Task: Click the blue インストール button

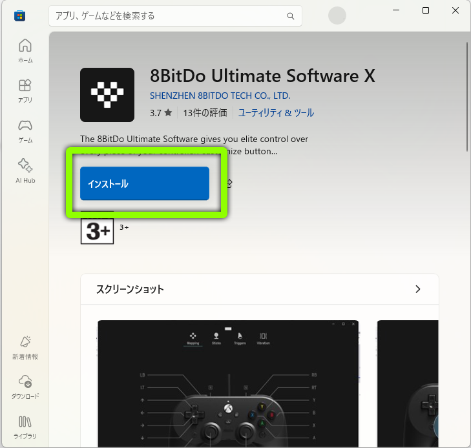Action: coord(144,183)
